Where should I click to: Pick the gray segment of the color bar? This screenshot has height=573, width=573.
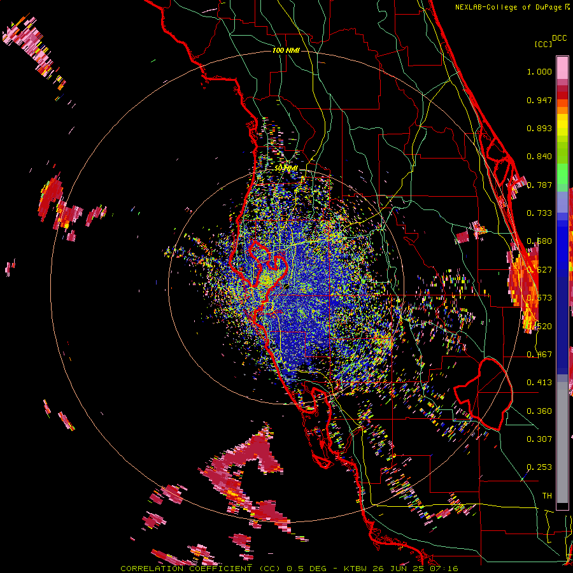coord(562,442)
